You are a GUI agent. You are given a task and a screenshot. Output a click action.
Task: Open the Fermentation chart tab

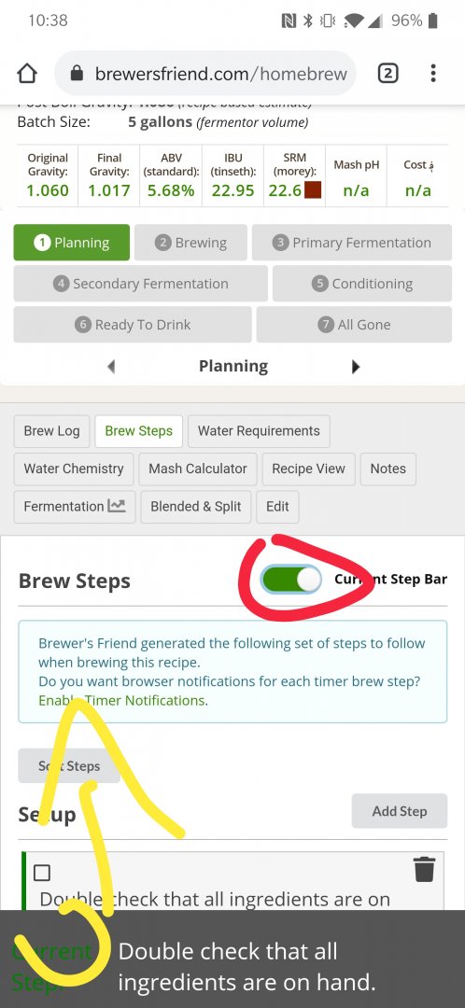75,506
